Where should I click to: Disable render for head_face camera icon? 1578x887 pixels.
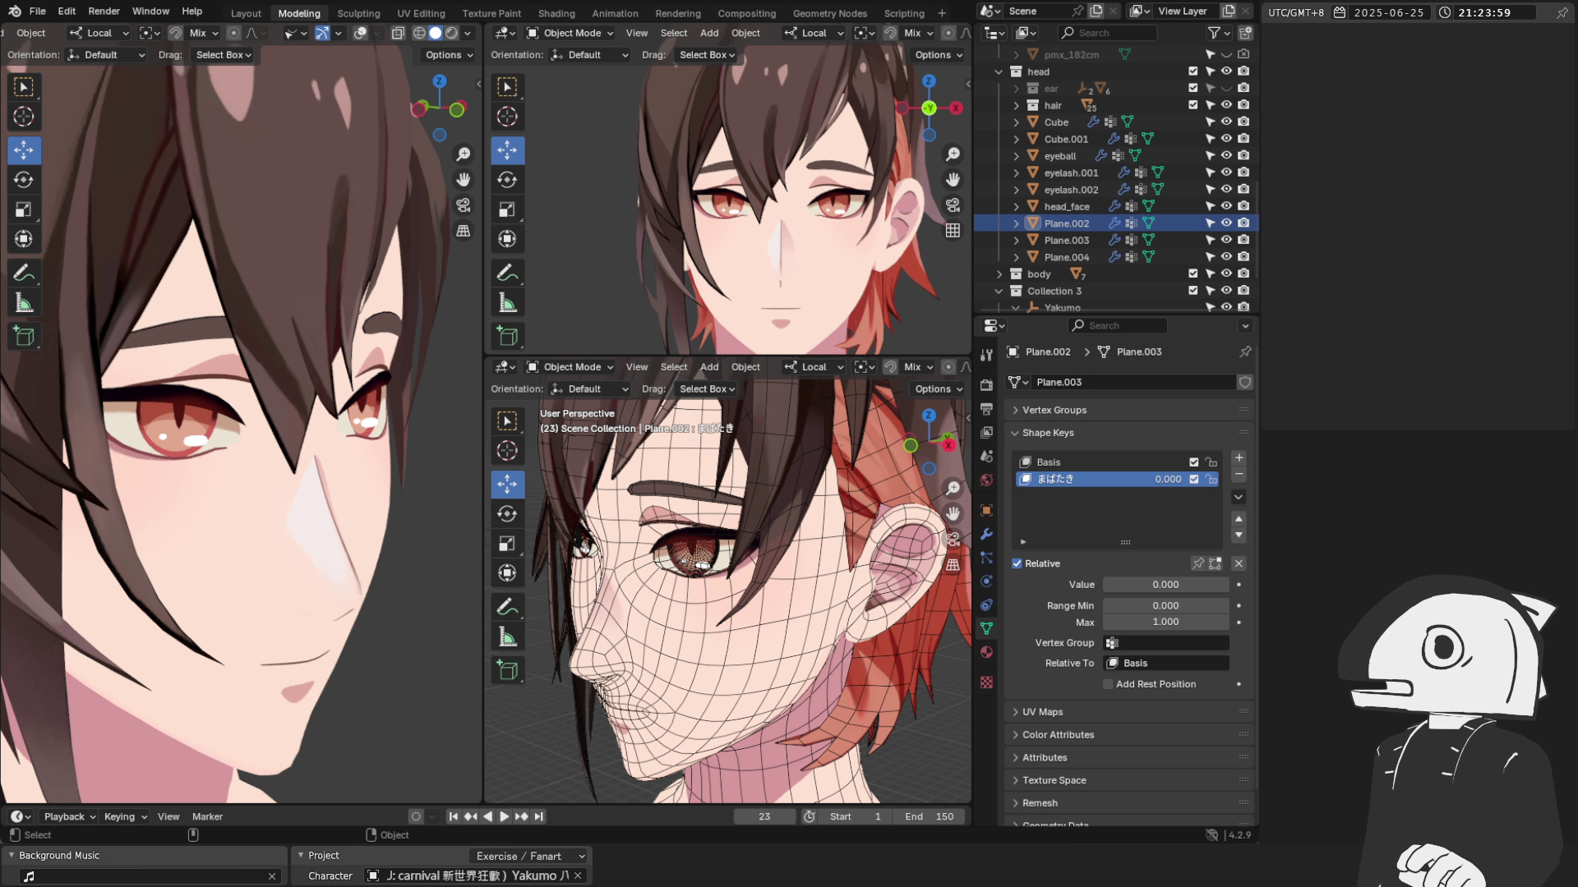1243,206
